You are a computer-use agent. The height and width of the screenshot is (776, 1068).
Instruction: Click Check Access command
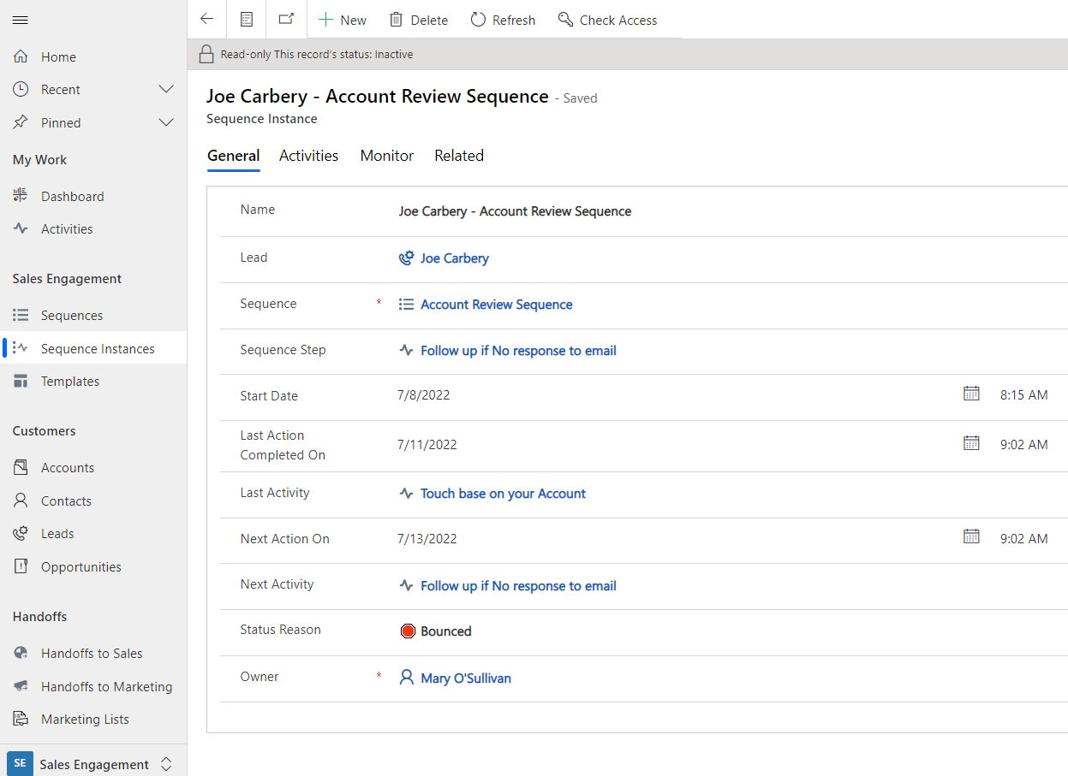tap(608, 20)
